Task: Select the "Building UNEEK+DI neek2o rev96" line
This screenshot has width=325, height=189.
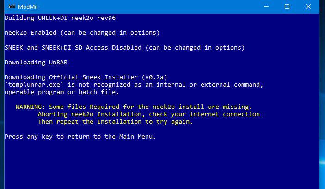Action: [x=60, y=18]
